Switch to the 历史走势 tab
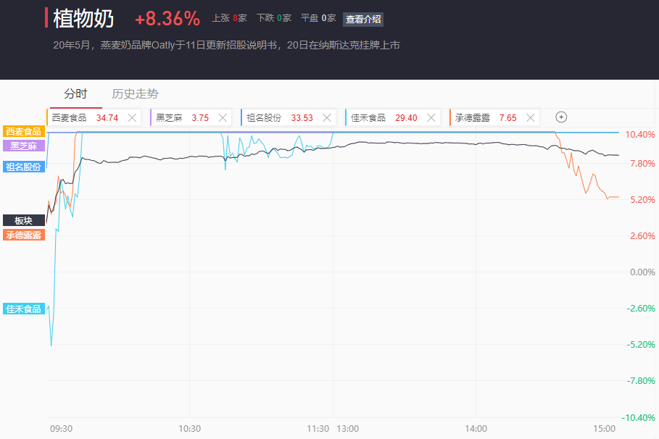The image size is (659, 439). click(135, 93)
